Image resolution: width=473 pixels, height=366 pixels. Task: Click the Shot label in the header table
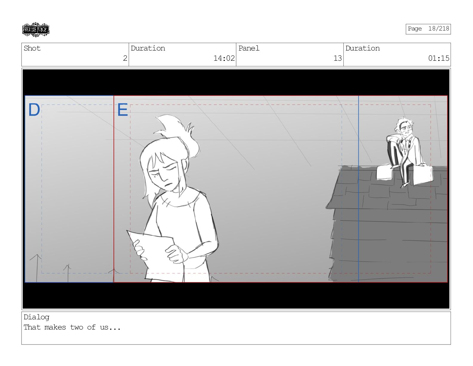click(x=32, y=48)
